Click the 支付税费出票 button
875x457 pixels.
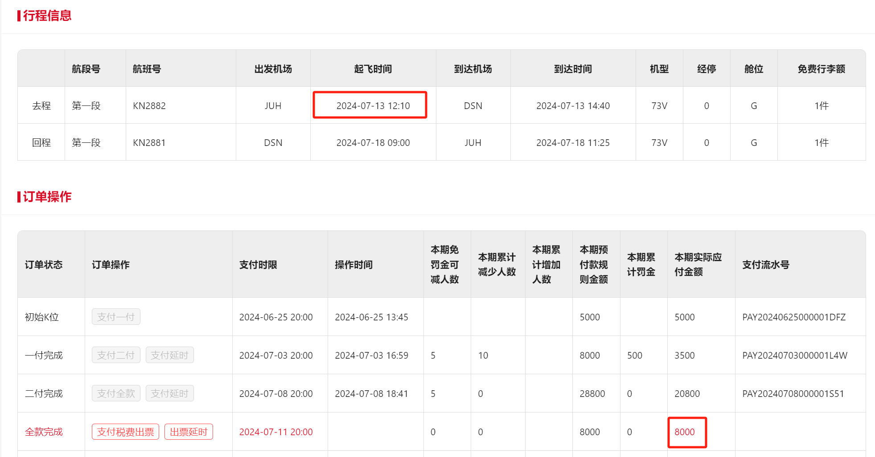point(125,432)
